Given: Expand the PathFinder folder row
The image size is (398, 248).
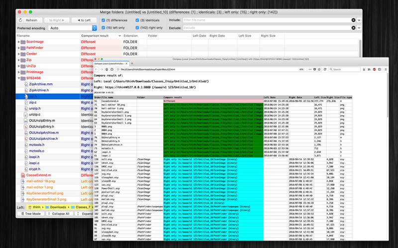Looking at the screenshot, I should tap(18, 48).
